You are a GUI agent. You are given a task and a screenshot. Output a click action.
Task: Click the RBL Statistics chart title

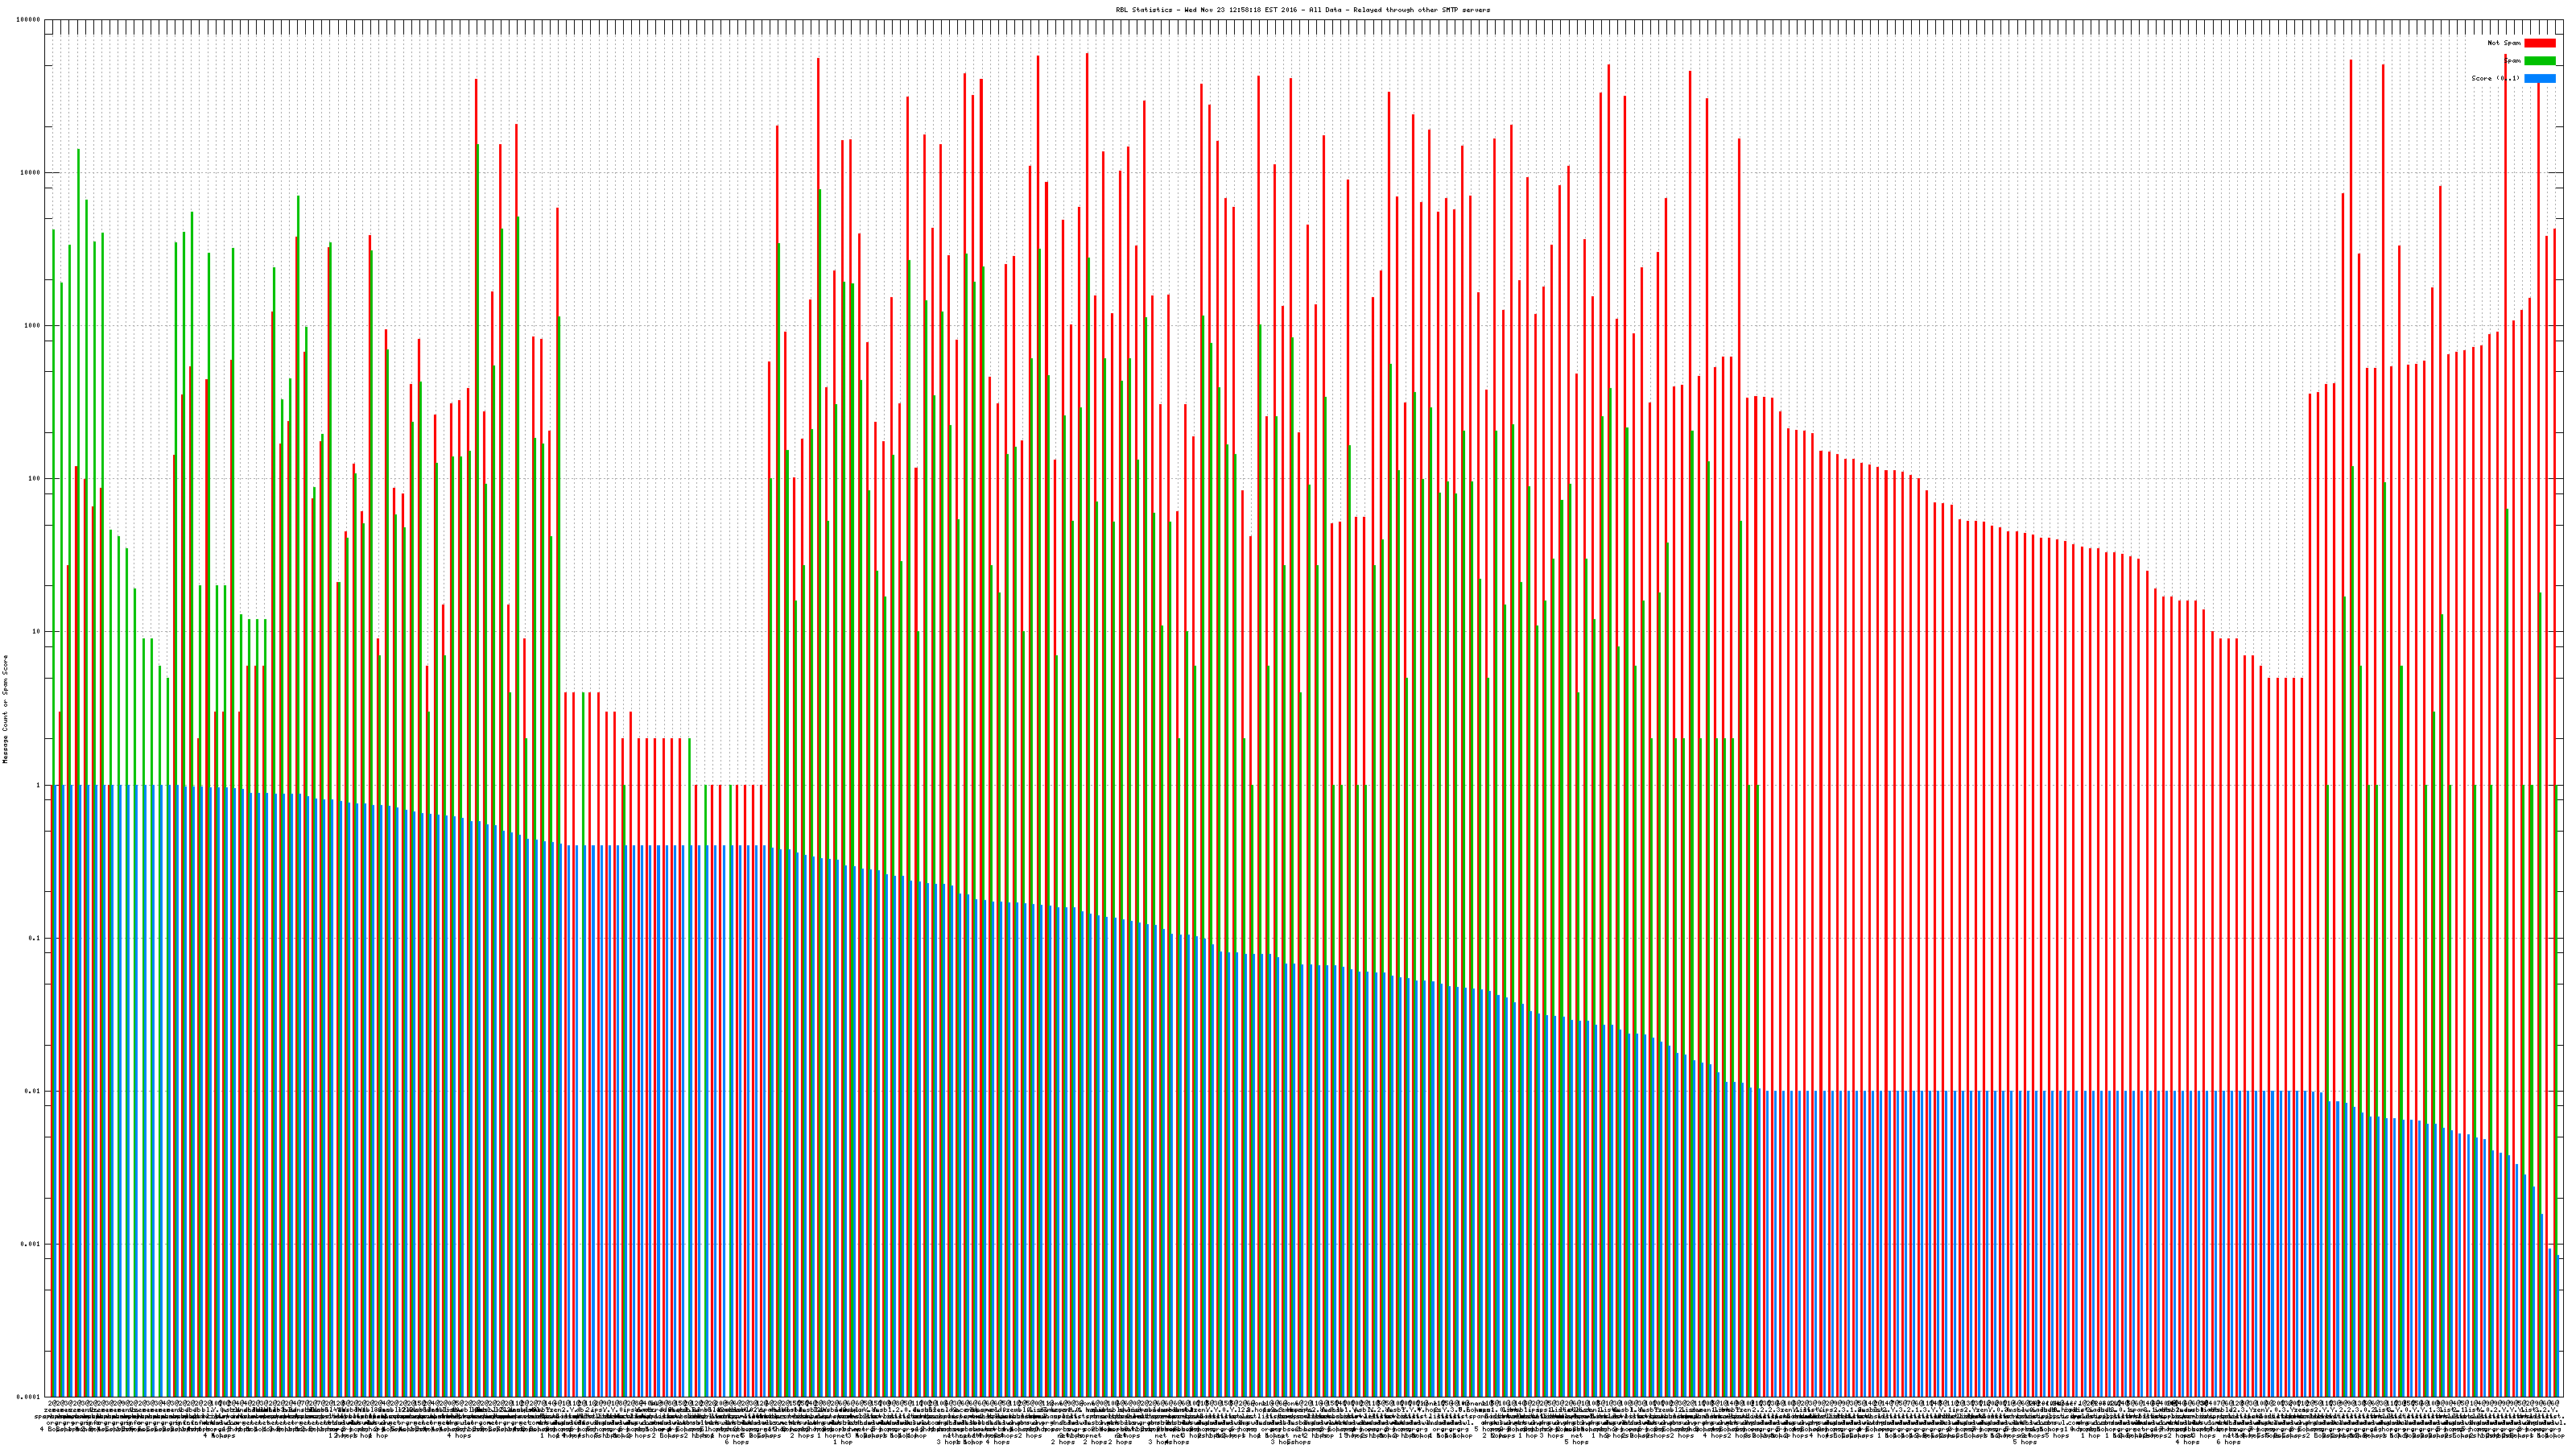point(1302,10)
